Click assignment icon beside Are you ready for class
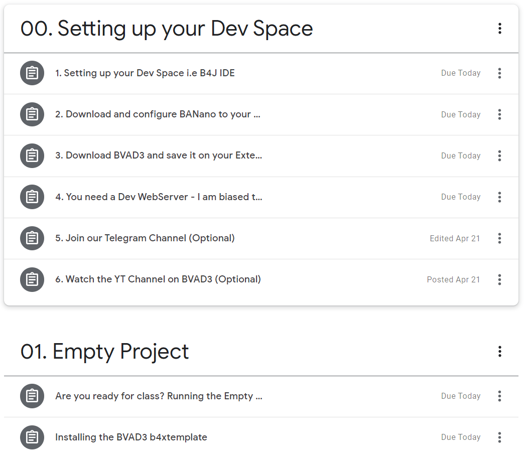 32,396
